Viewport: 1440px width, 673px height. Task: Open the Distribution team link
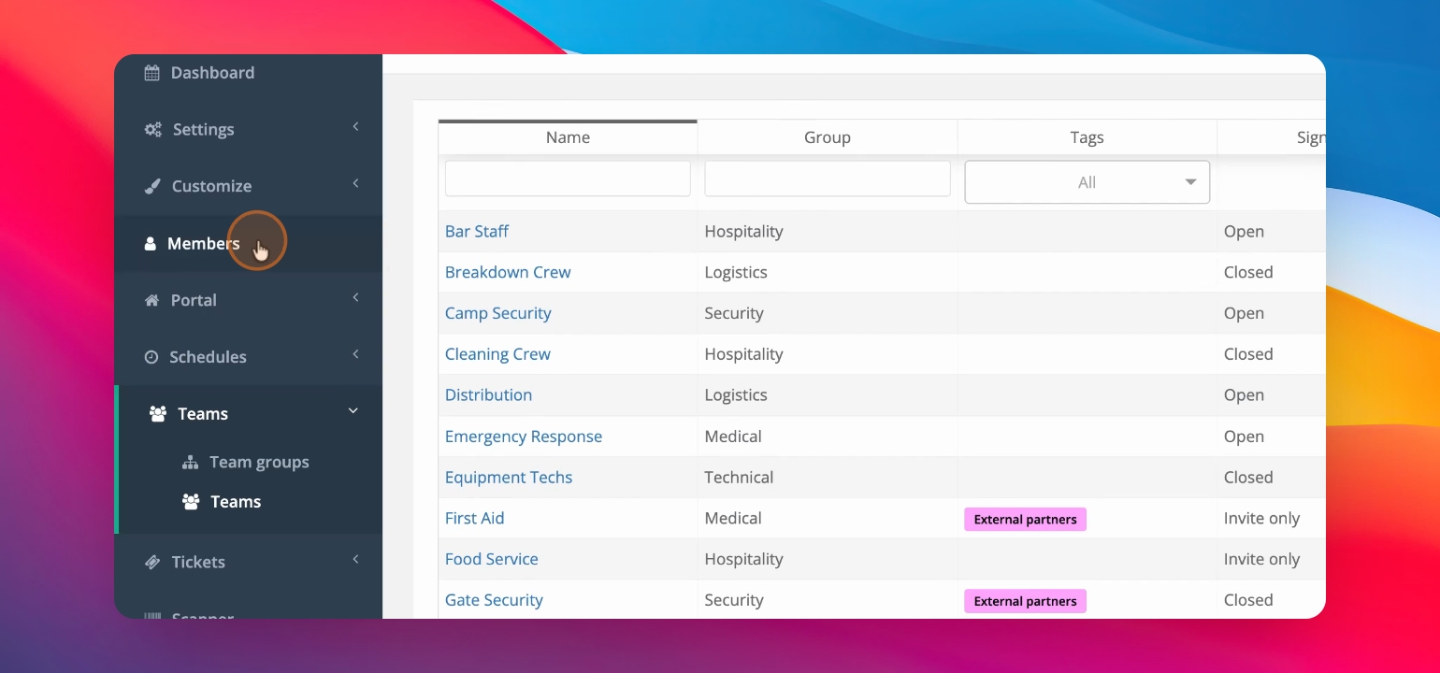tap(488, 395)
